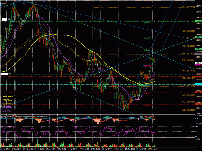The image size is (202, 151).
Task: Click the 'Monthly Pivot' label
Action: point(141,55)
